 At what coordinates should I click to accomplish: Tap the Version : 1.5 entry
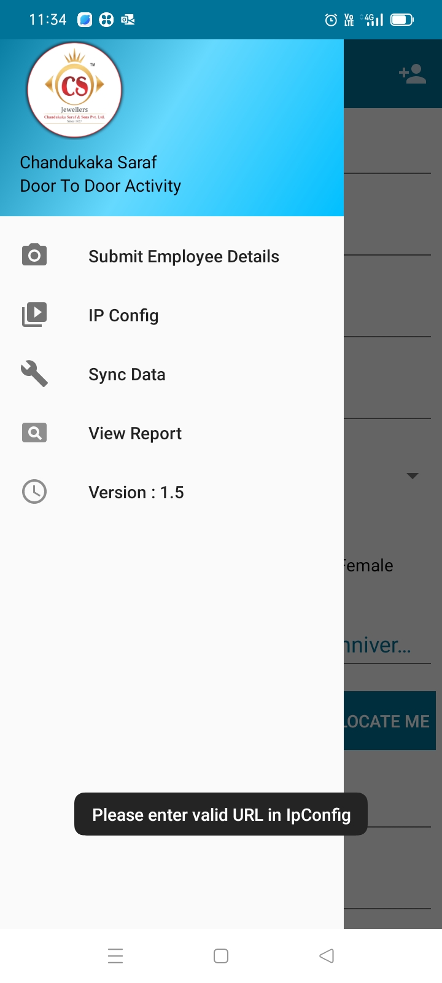click(172, 492)
